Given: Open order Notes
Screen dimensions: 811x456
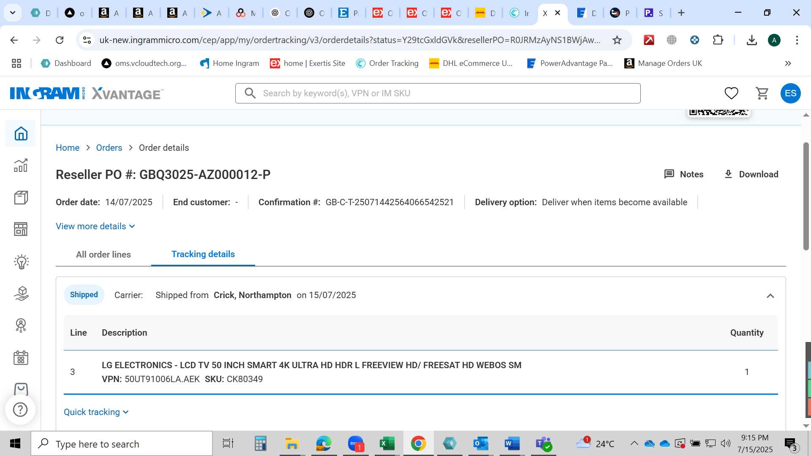Looking at the screenshot, I should pyautogui.click(x=684, y=174).
